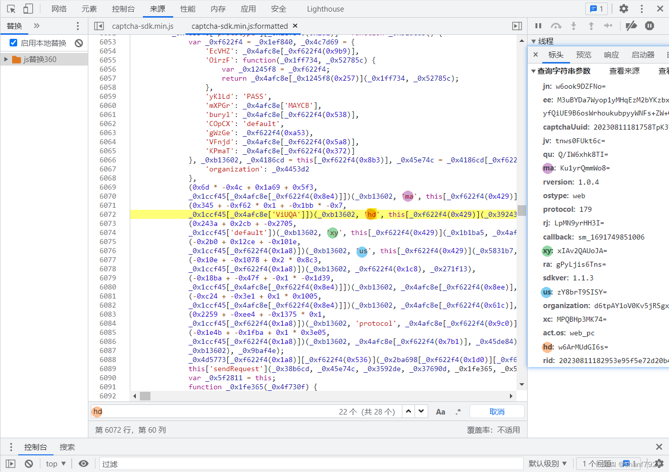
Task: Click the code editor vertical scrollbar thumb
Action: [522, 210]
